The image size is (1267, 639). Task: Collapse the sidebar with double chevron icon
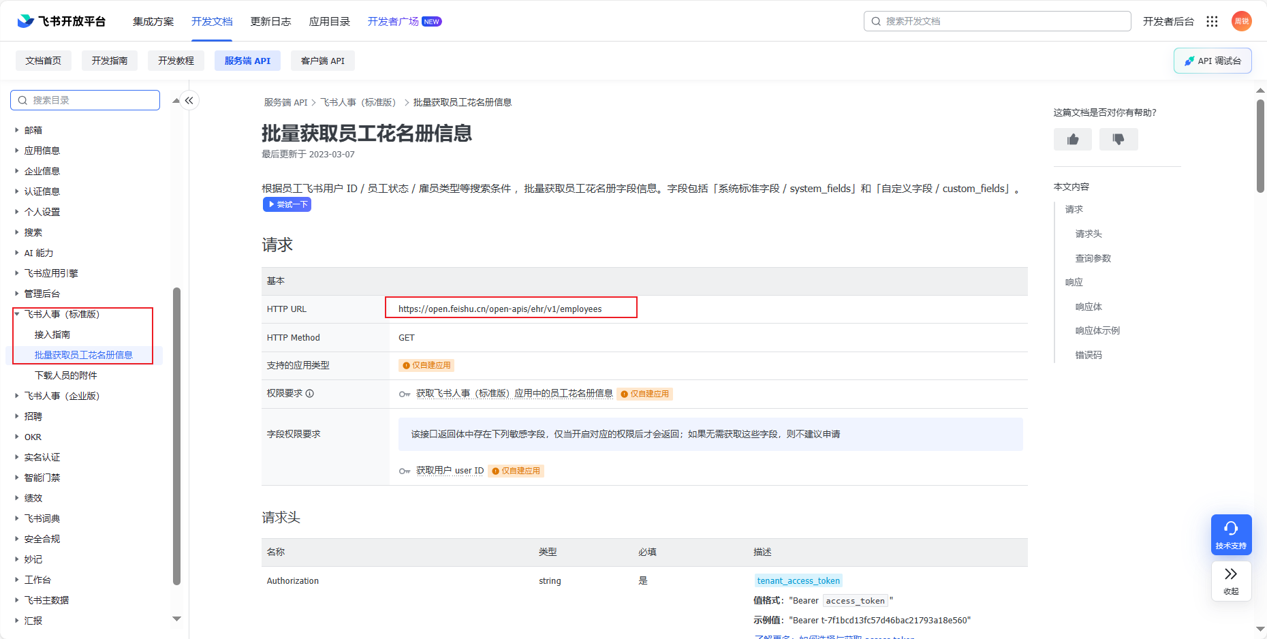(189, 100)
